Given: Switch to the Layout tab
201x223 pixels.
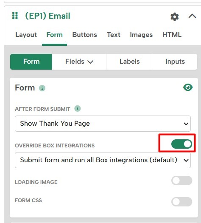Looking at the screenshot, I should [x=26, y=35].
